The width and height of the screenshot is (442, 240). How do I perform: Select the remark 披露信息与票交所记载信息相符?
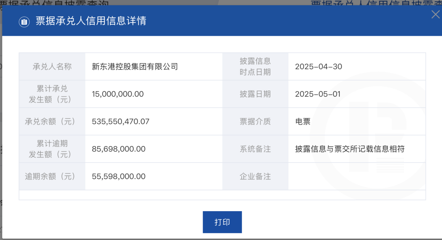click(350, 149)
